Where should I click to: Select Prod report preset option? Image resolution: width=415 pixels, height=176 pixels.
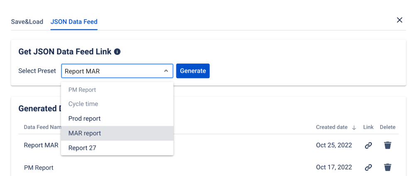[85, 118]
